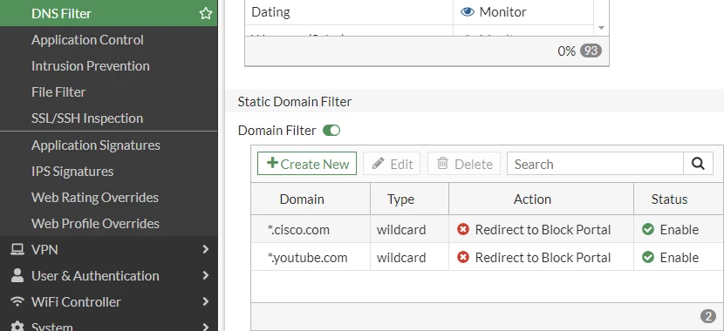Go to Intrusion Prevention
The image size is (724, 331).
[91, 66]
